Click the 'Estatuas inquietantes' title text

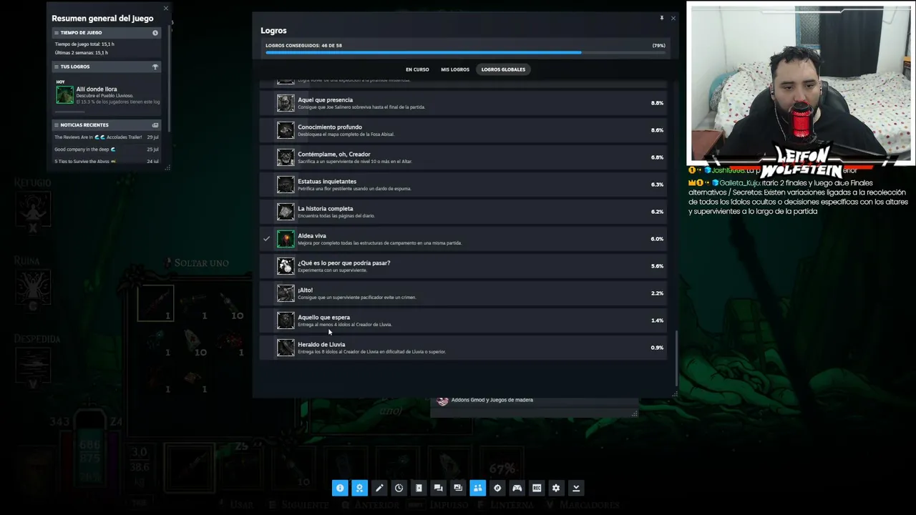[327, 182]
